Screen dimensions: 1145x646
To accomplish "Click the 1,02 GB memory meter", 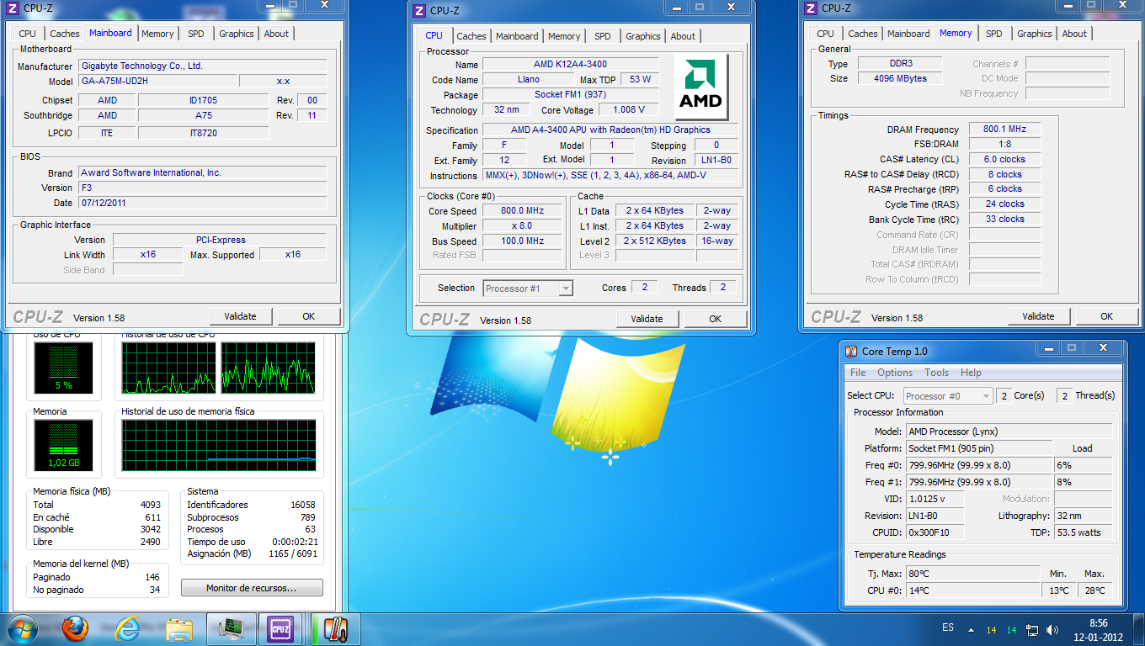I will tap(64, 446).
